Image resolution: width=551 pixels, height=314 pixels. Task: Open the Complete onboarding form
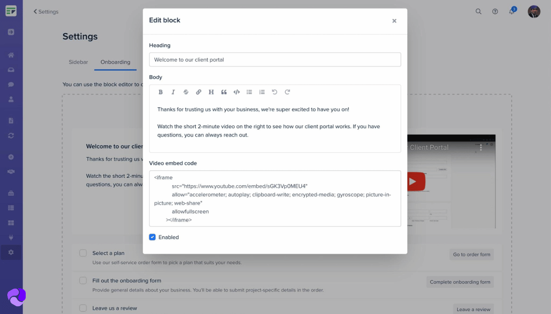(460, 282)
